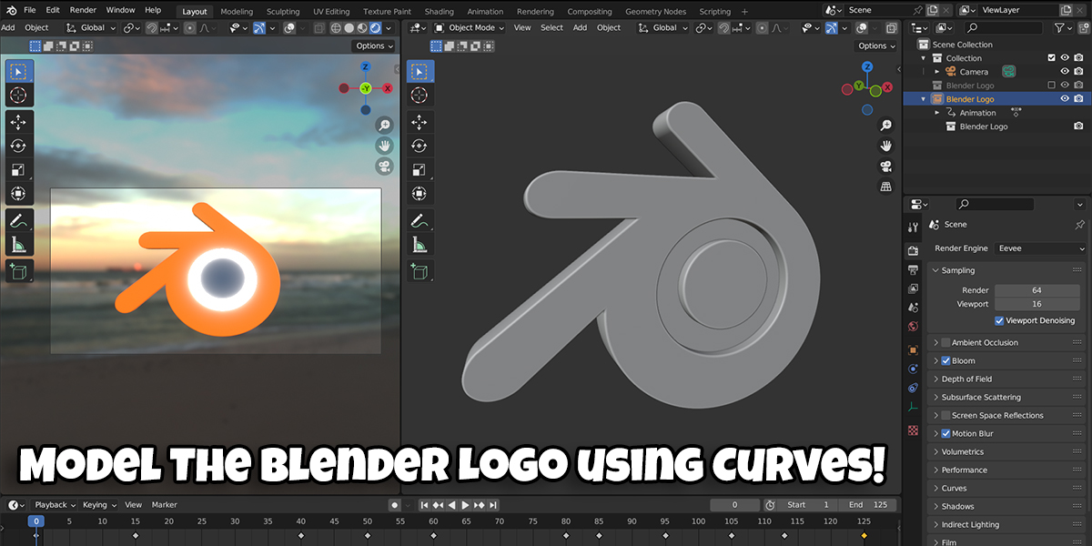Open the Render Engine dropdown showing Eevee
Viewport: 1092px width, 546px height.
1040,248
